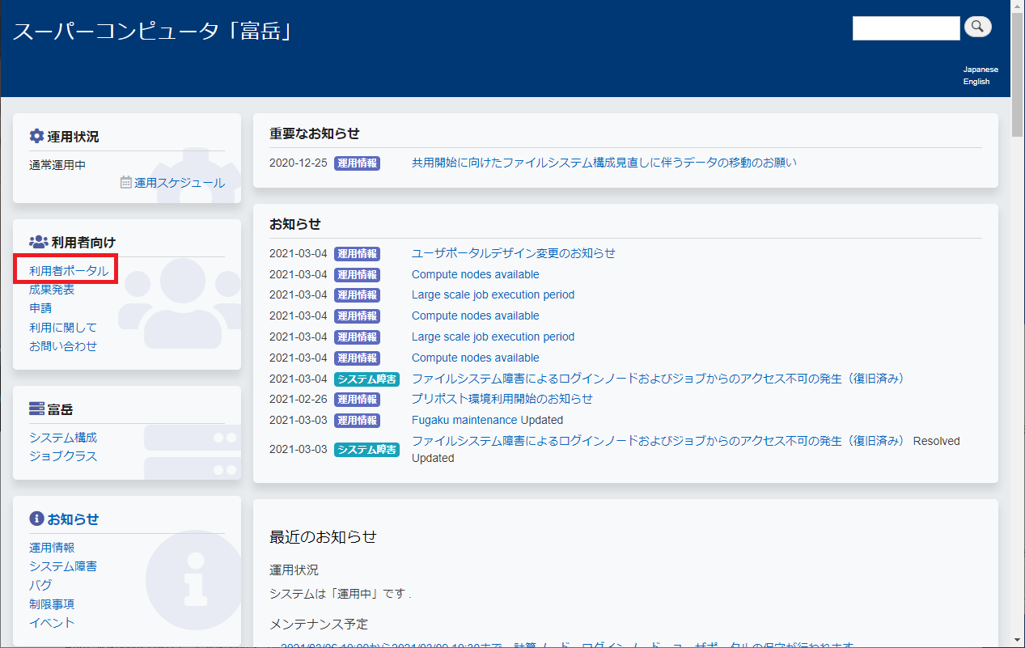Click the server icon beside 富岳 heading
Viewport: 1025px width, 648px height.
coord(36,409)
